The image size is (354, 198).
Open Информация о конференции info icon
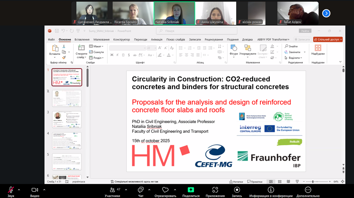click(x=271, y=190)
